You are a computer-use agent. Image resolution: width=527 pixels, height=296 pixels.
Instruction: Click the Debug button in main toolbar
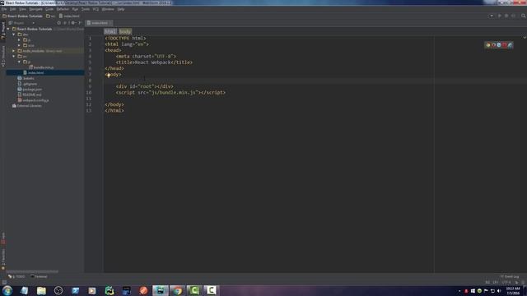pos(506,16)
